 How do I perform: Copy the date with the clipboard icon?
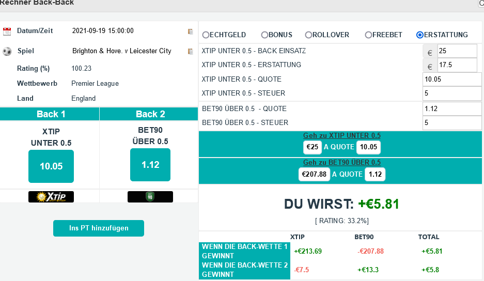pos(190,32)
